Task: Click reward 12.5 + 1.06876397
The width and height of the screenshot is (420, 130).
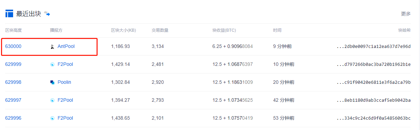Action: tap(233, 64)
